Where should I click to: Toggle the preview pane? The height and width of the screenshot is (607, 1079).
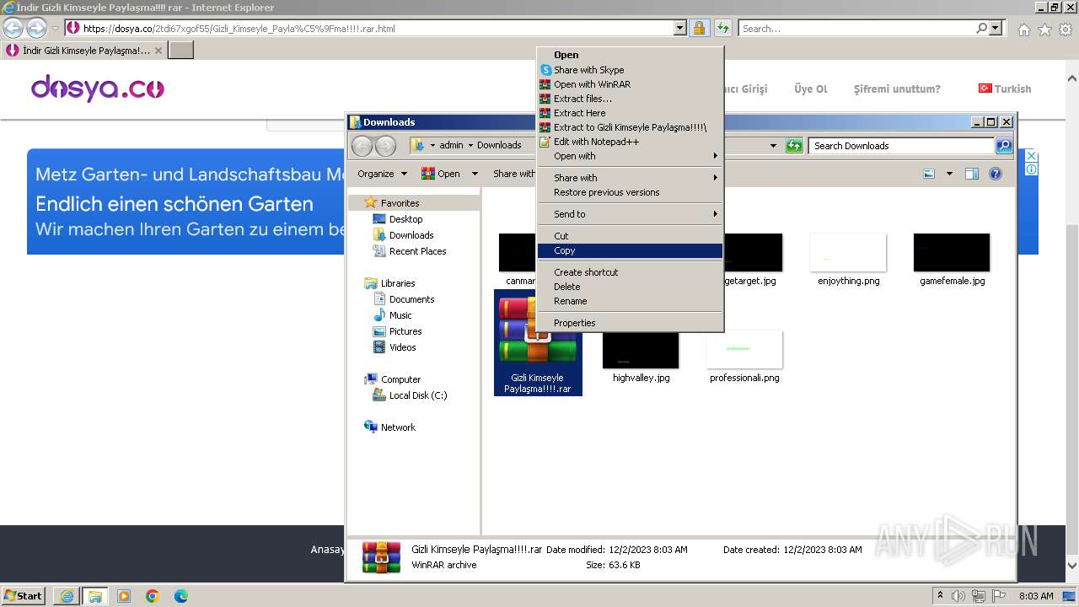pyautogui.click(x=972, y=174)
